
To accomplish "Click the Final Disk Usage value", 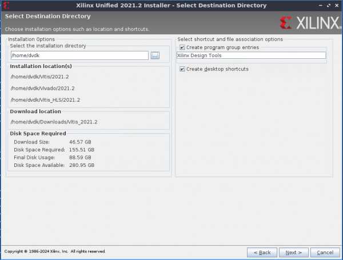I will point(81,157).
